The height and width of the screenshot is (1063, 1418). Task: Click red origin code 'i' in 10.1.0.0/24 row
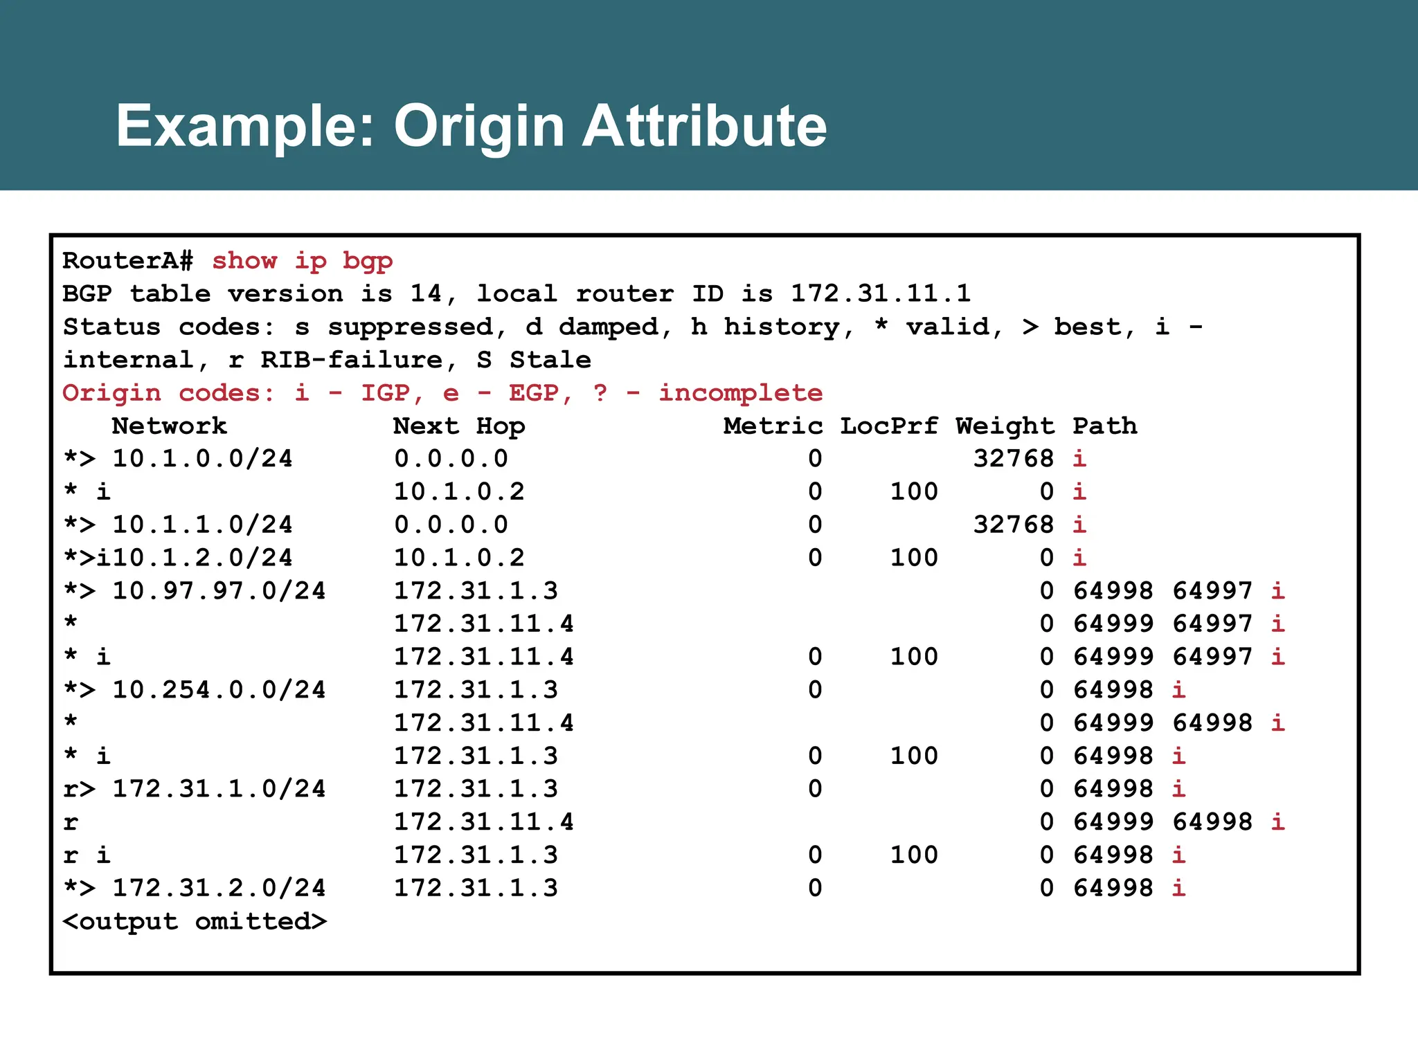(x=1079, y=459)
